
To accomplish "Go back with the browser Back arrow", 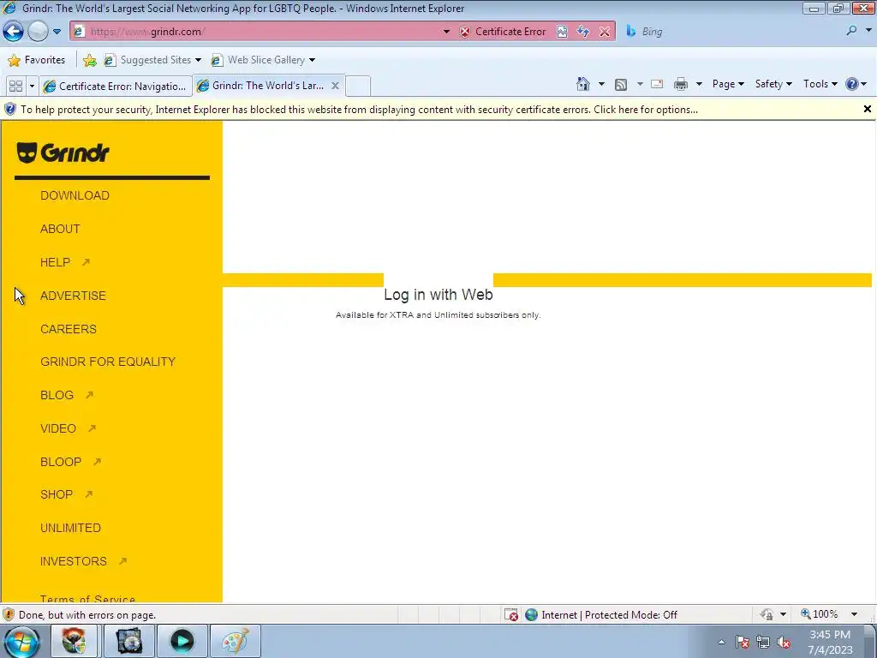I will (x=14, y=32).
